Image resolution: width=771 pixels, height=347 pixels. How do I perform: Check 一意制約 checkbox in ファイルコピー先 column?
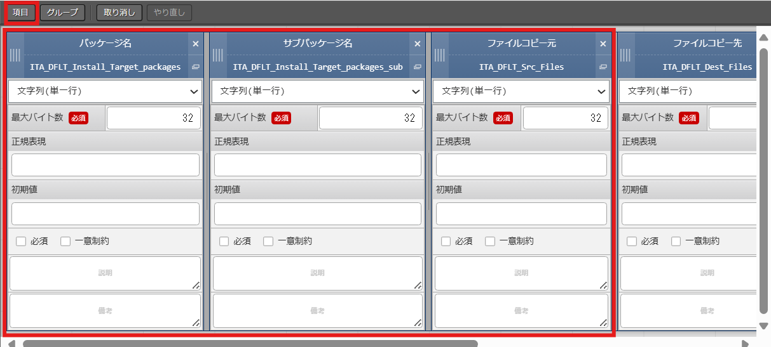(676, 241)
